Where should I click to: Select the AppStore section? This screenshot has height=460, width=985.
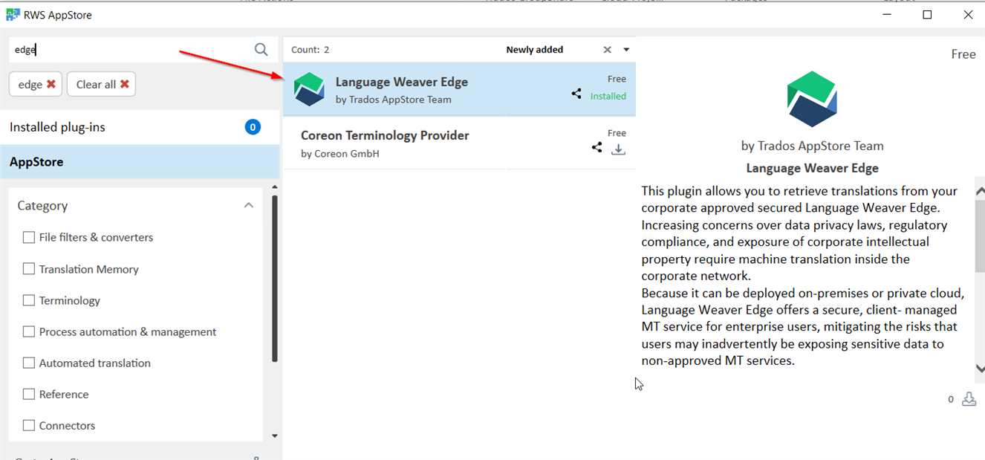click(140, 162)
